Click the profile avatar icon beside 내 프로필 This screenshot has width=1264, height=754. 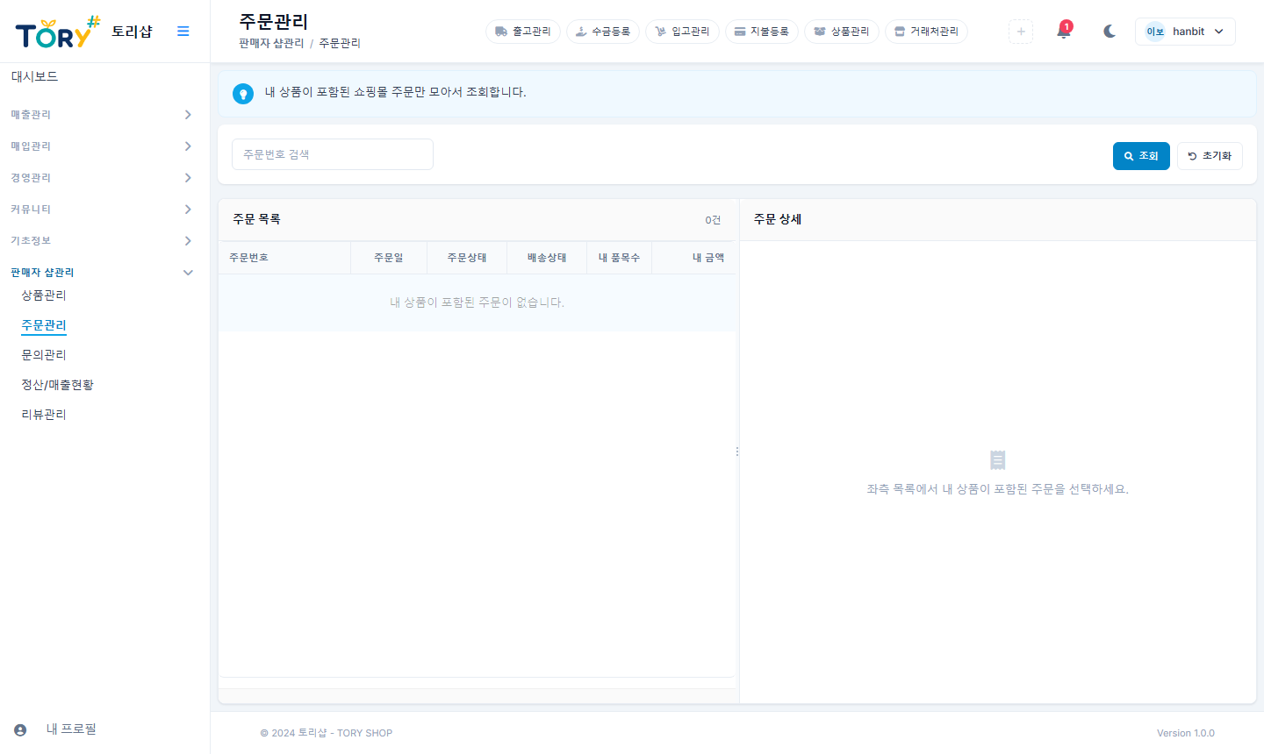[x=20, y=730]
